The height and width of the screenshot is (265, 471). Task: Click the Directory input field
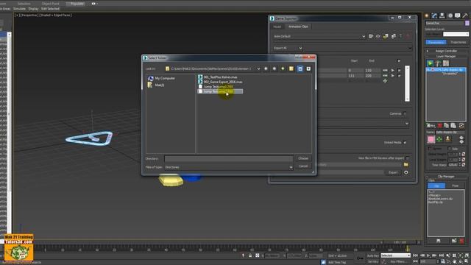[229, 158]
